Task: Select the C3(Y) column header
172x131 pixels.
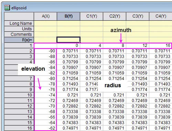Action: coord(138,16)
